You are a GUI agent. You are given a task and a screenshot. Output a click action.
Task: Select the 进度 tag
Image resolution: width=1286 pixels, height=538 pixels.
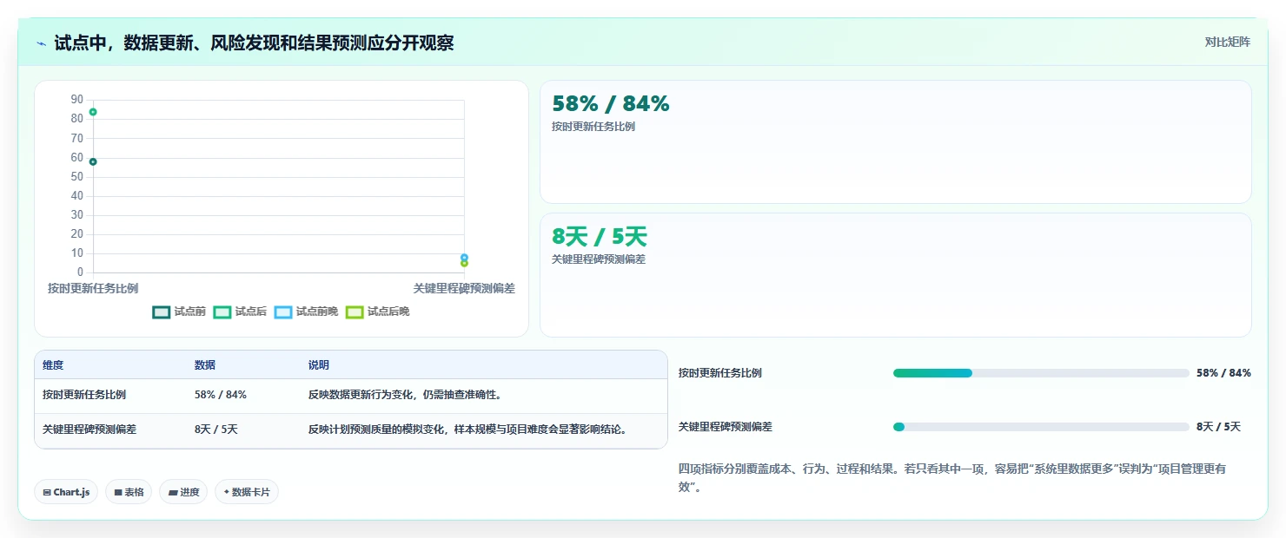coord(183,492)
